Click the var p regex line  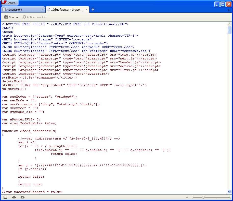pos(82,165)
